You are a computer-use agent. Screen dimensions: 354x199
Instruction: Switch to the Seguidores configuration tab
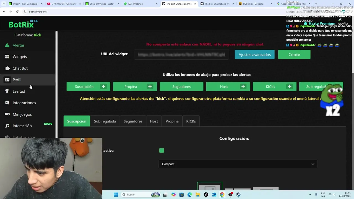pos(133,121)
